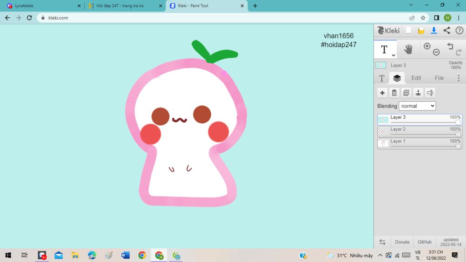Add a new layer with the plus button
The height and width of the screenshot is (262, 466).
pos(382,93)
